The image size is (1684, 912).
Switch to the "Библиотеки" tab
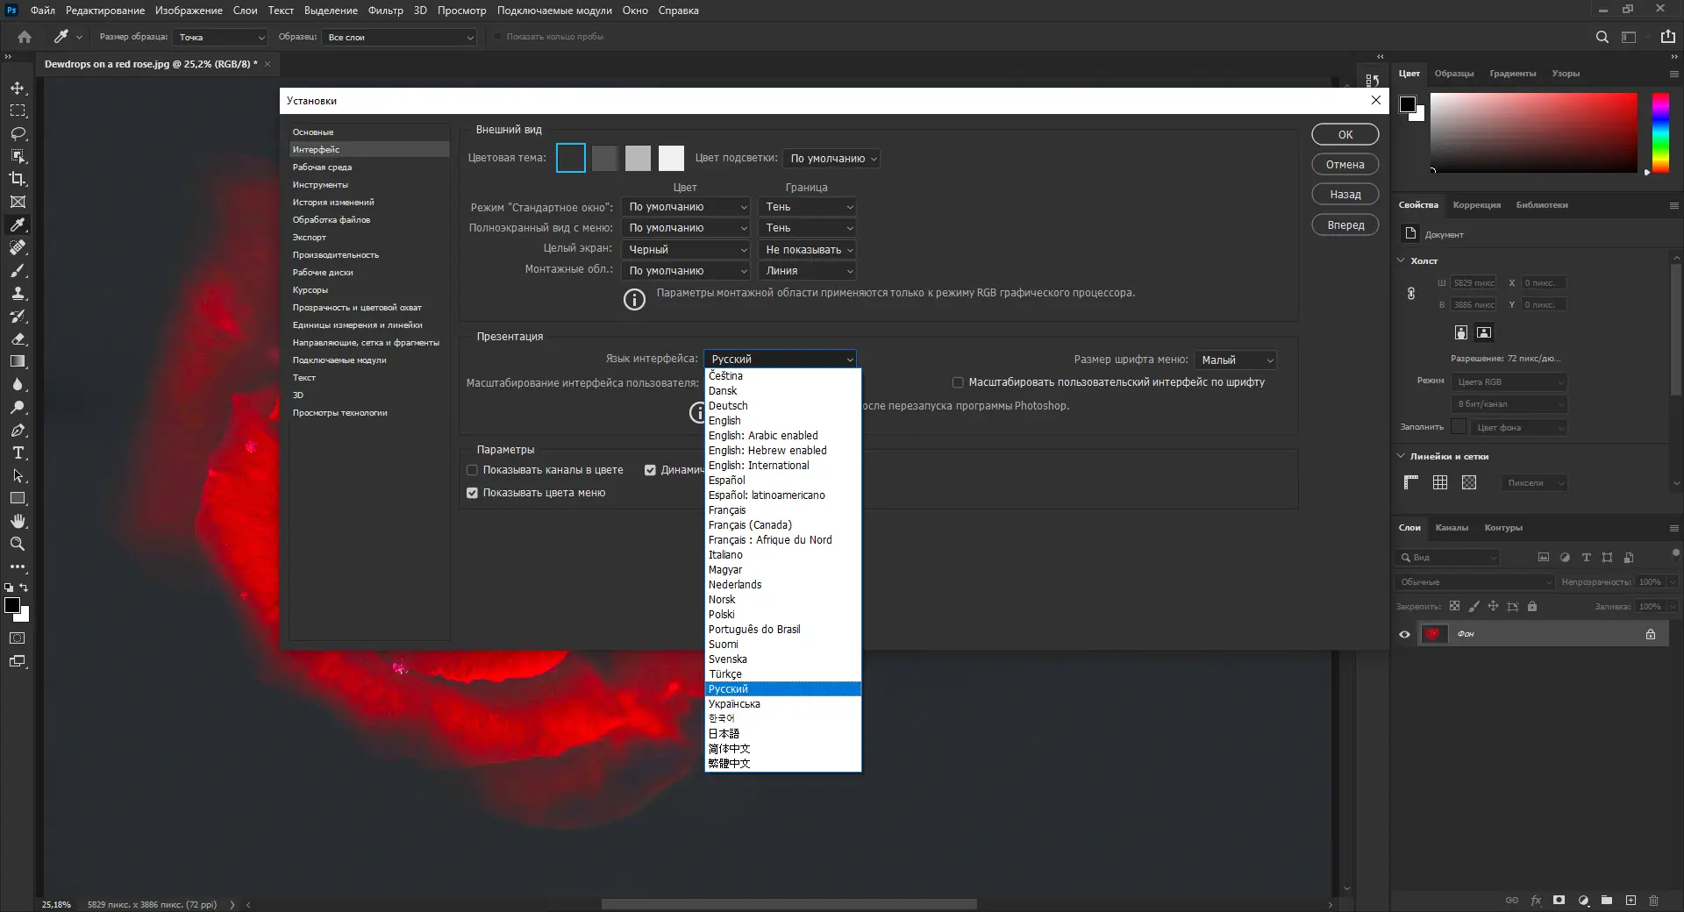click(1542, 205)
